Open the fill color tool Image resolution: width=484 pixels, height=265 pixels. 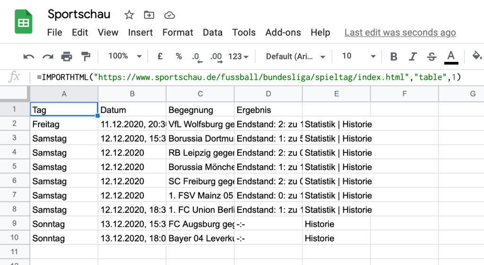(476, 56)
